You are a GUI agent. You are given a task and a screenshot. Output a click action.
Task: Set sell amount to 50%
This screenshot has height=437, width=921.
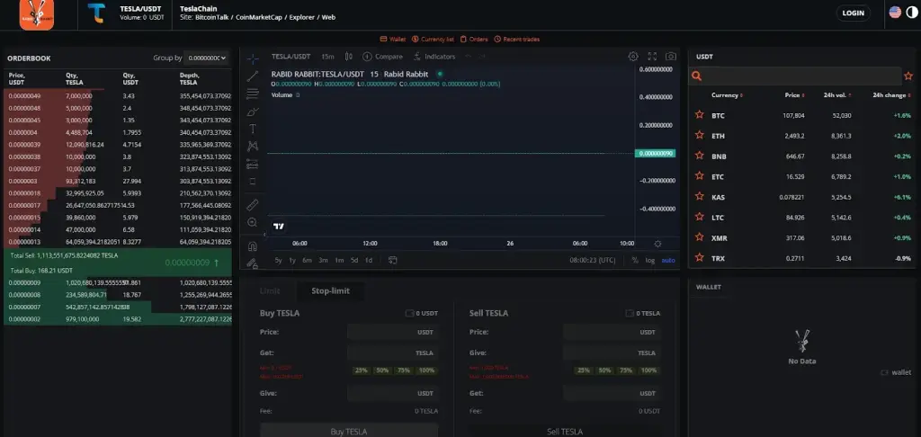(x=604, y=370)
